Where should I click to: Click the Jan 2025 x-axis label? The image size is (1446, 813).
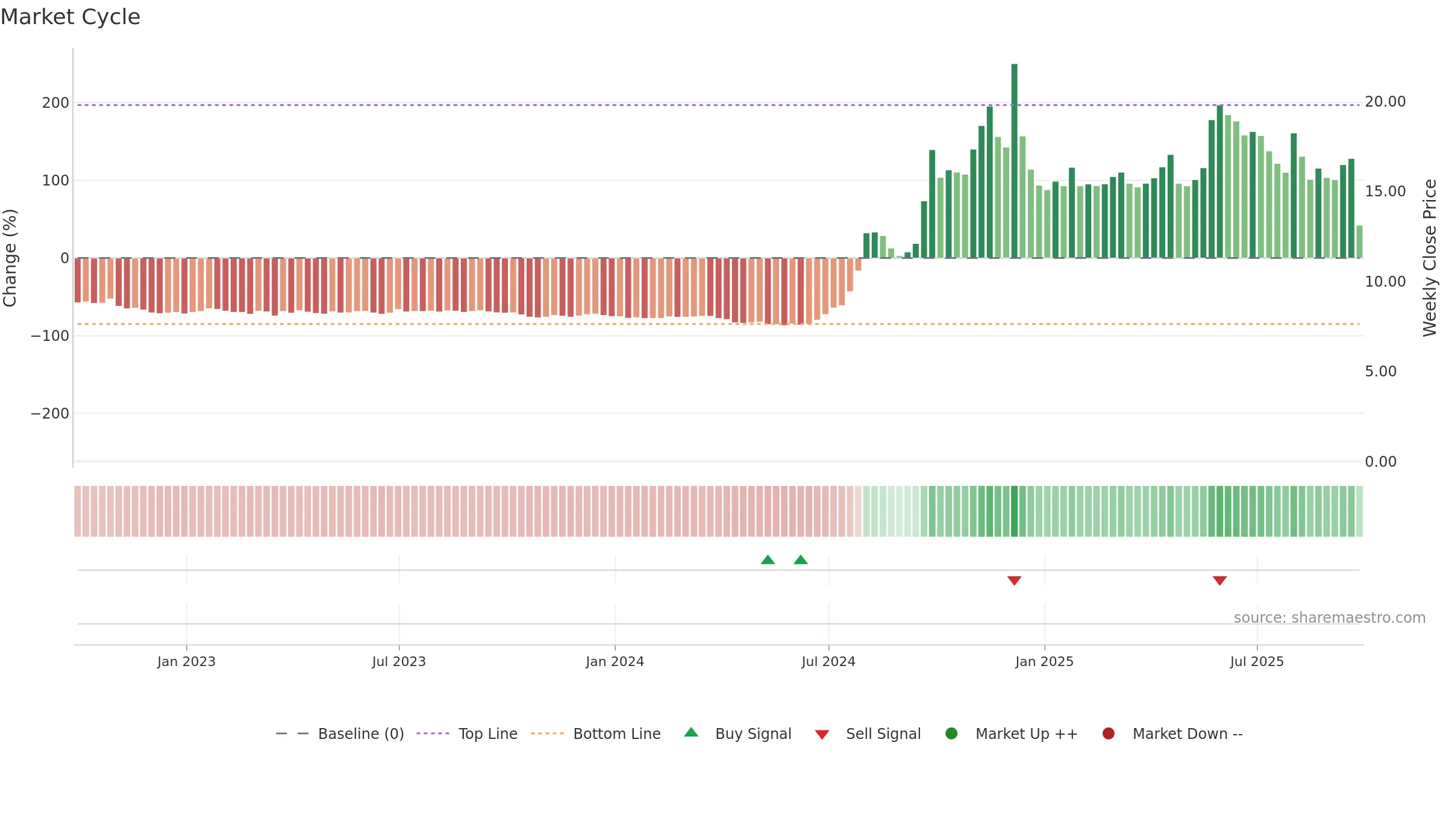pos(1045,661)
